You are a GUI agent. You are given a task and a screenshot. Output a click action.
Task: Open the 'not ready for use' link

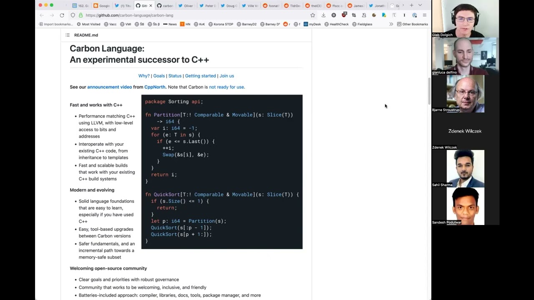coord(227,87)
